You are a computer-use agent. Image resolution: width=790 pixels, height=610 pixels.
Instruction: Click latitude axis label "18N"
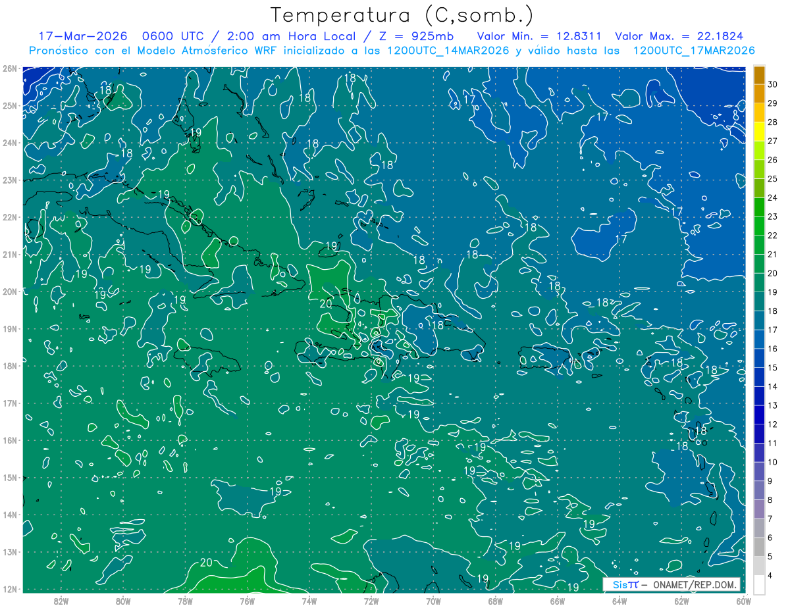[x=9, y=366]
